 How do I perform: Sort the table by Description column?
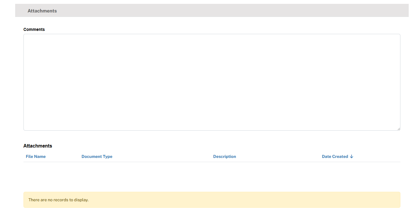tap(224, 156)
